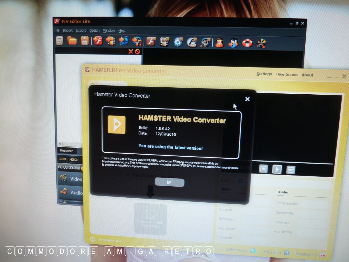
Task: Open Settings in Hamster Free Video Converter
Action: [x=264, y=74]
